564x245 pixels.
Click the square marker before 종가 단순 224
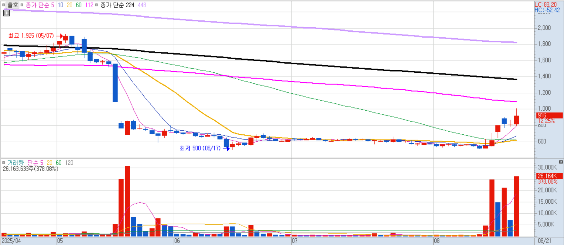[97, 5]
